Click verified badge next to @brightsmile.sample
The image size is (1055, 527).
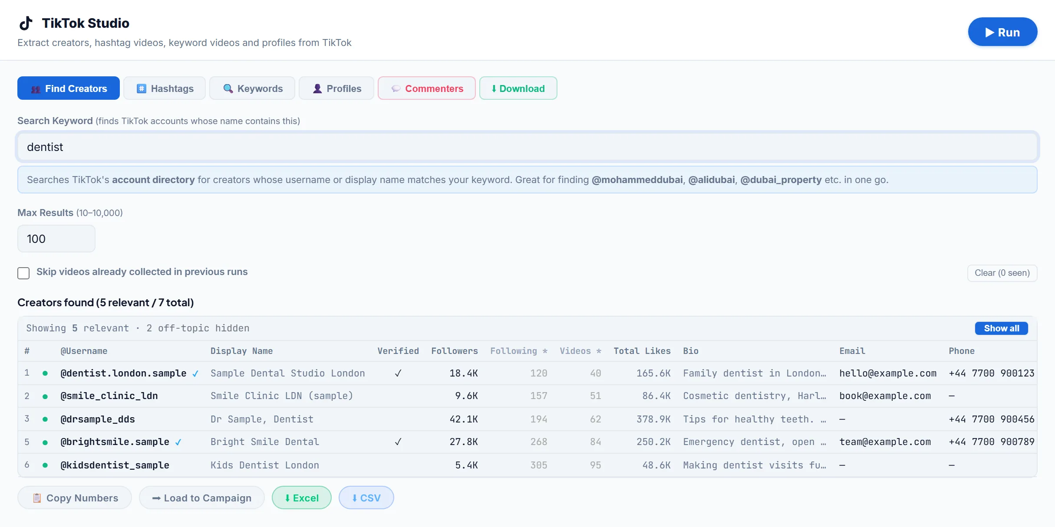coord(178,442)
